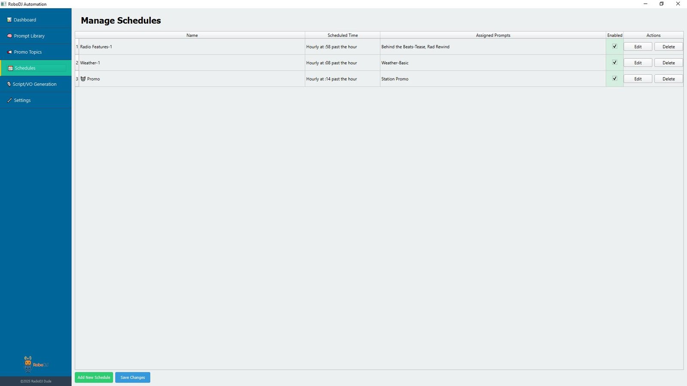Uncheck Enabled for the Weather-1 schedule
The width and height of the screenshot is (687, 386).
(x=614, y=63)
